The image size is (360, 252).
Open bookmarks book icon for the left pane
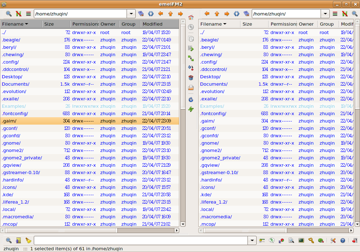[x=141, y=14]
